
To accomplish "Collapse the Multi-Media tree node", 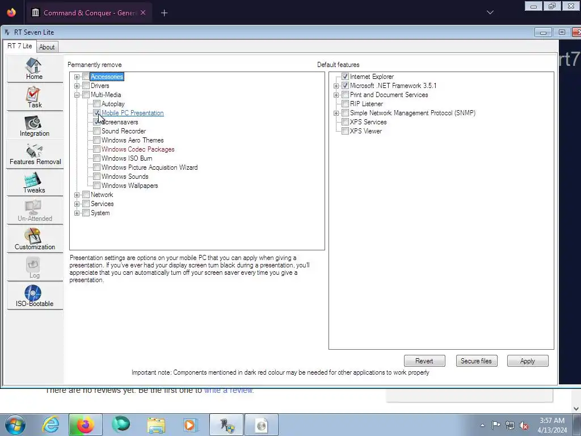I will pyautogui.click(x=77, y=95).
